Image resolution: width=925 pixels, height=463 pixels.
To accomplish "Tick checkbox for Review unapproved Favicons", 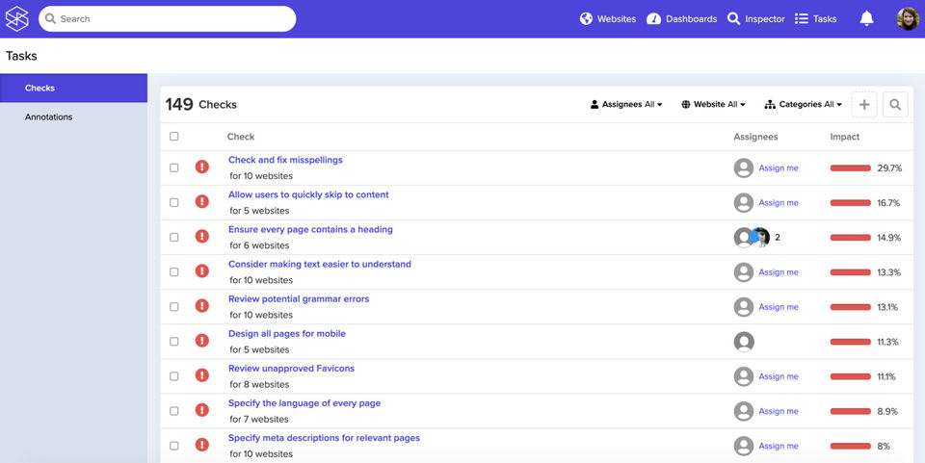I will (174, 375).
